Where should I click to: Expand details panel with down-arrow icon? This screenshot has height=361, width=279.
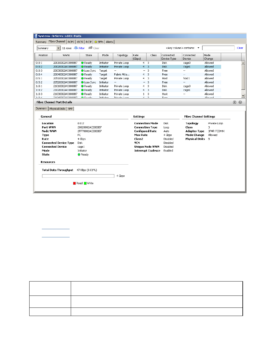(x=240, y=102)
